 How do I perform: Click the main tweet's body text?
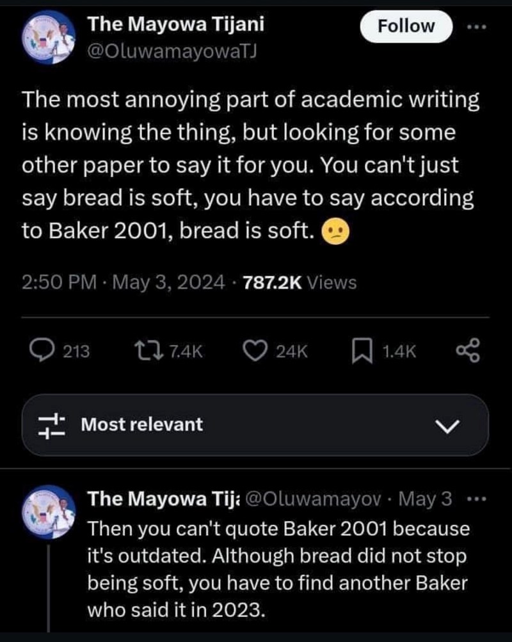click(250, 166)
